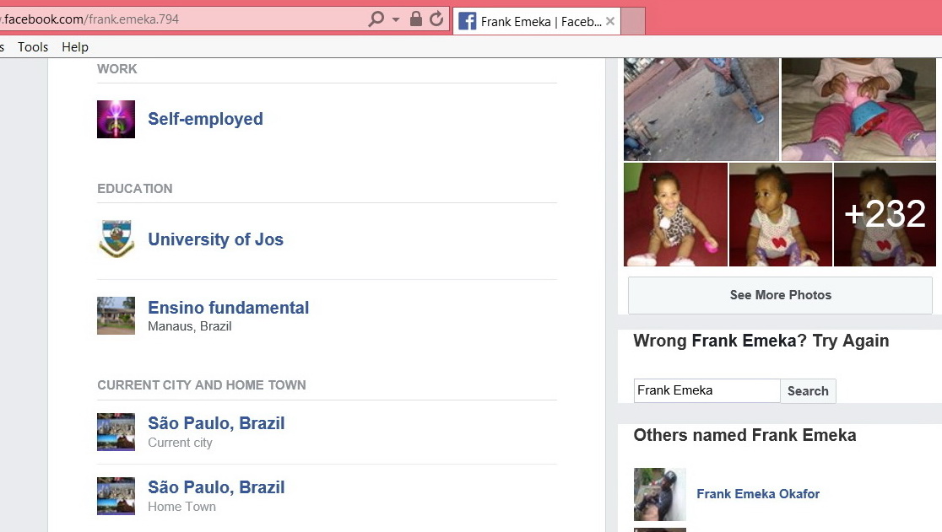Click the Frank Emeka name search field
The width and height of the screenshot is (942, 532).
(x=706, y=390)
